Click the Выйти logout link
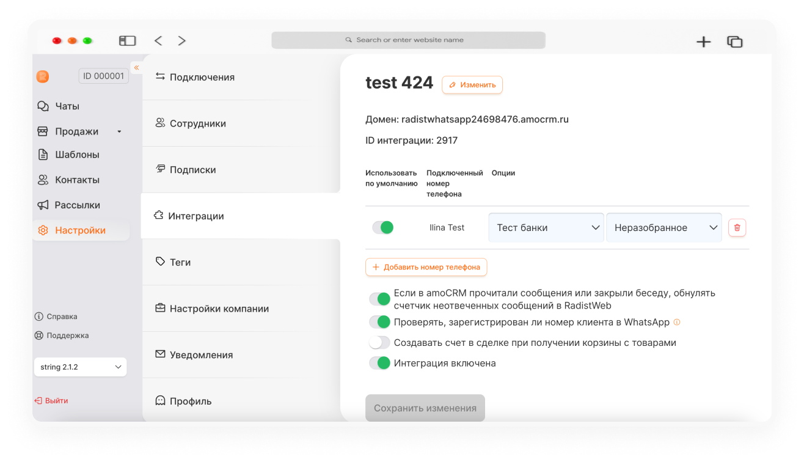 [51, 401]
